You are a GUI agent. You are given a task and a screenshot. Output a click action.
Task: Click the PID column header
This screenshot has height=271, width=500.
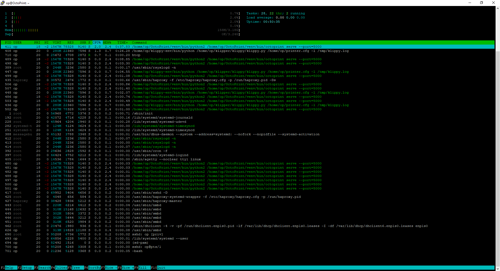pos(8,42)
